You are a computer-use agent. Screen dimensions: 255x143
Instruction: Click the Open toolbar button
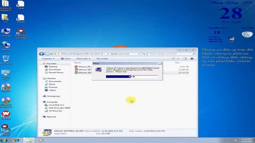[x=66, y=58]
